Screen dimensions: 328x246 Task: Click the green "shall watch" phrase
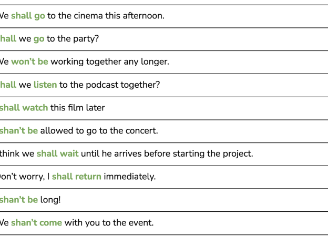tap(24, 108)
